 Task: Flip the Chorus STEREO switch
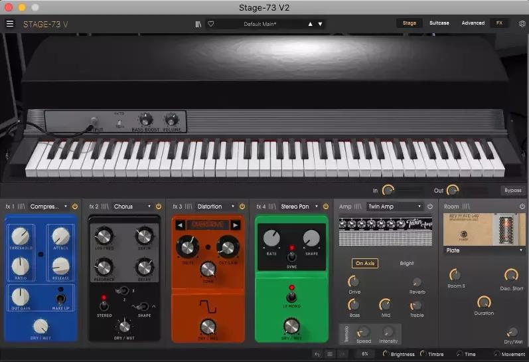point(104,306)
